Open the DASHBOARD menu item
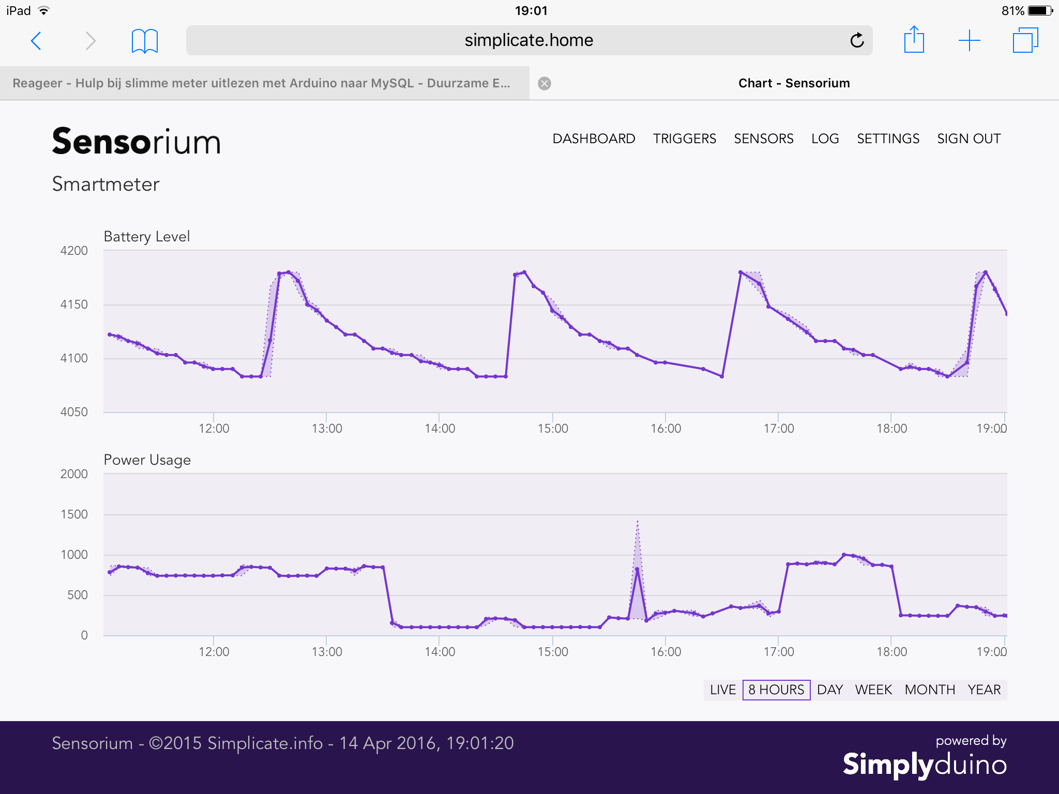This screenshot has height=794, width=1059. (x=594, y=139)
